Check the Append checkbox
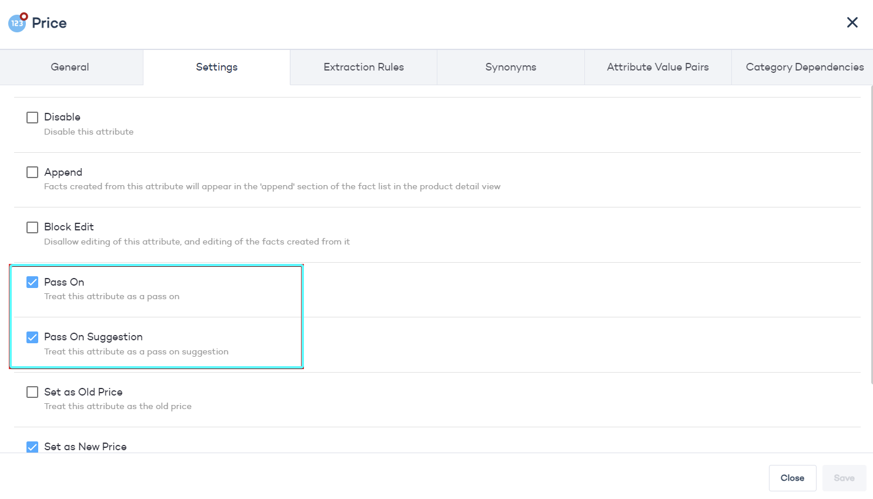This screenshot has width=873, height=499. [32, 172]
